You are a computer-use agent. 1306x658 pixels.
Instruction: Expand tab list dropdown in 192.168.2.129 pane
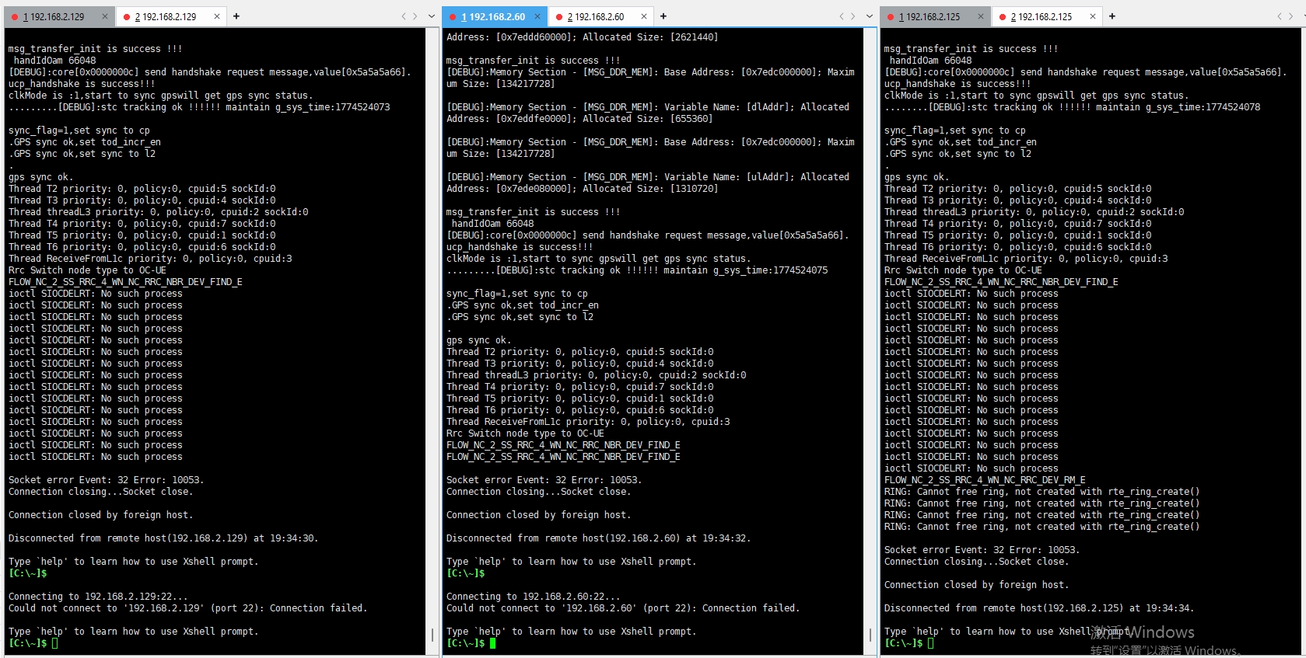[430, 16]
